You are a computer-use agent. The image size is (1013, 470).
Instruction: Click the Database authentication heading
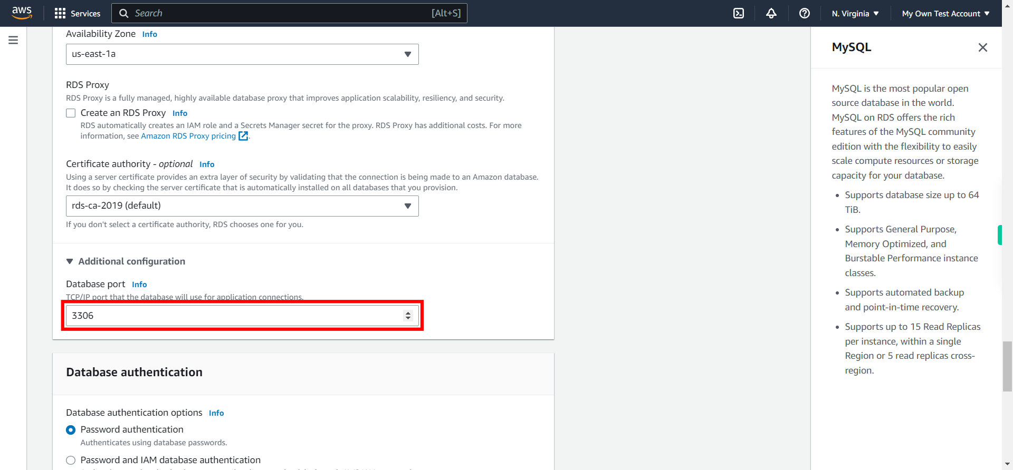coord(134,372)
